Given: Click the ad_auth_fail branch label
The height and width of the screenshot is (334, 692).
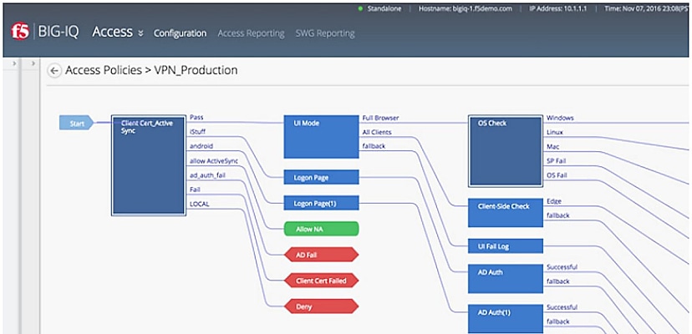Looking at the screenshot, I should (207, 175).
